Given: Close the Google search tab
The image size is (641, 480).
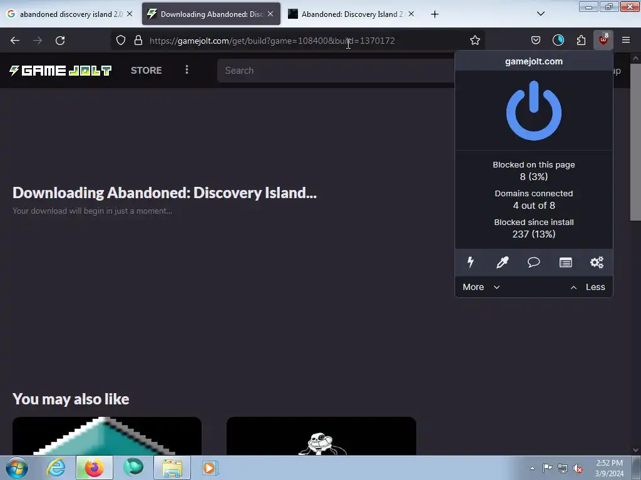Looking at the screenshot, I should click(x=130, y=14).
